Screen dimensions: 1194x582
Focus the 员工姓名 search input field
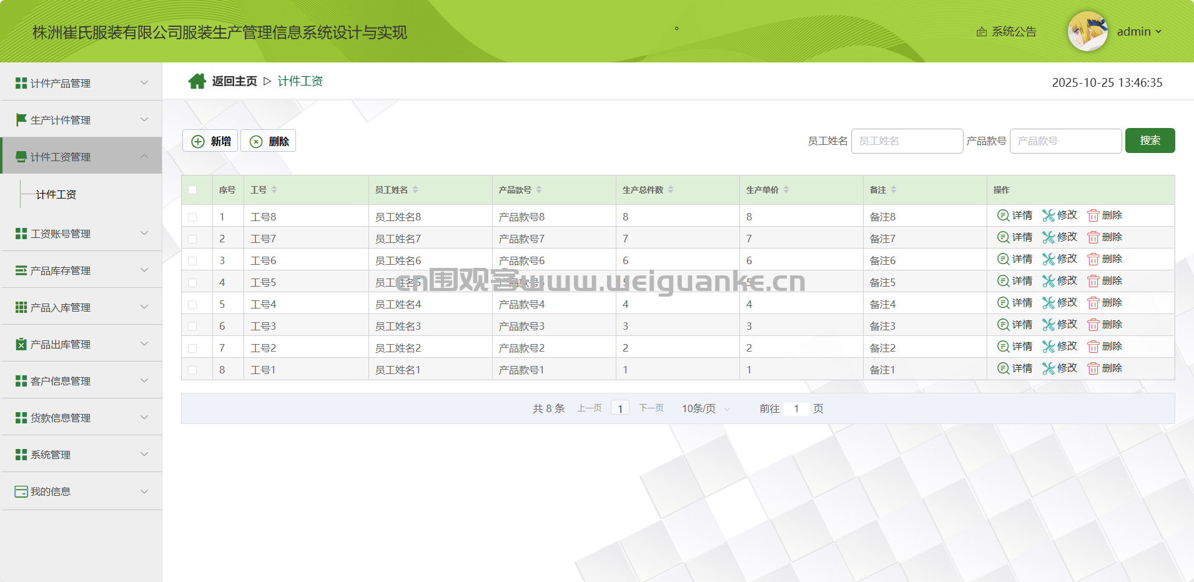(x=907, y=141)
